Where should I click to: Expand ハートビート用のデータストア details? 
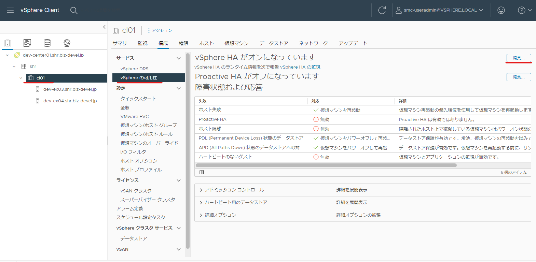point(201,203)
